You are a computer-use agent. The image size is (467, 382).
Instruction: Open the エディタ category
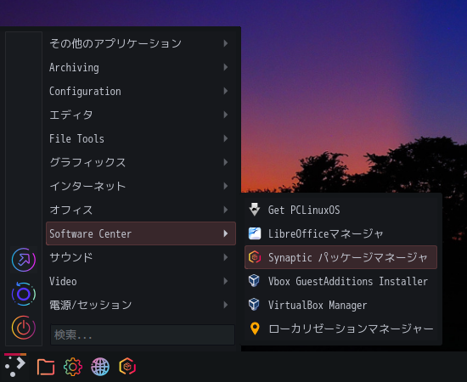pyautogui.click(x=141, y=115)
